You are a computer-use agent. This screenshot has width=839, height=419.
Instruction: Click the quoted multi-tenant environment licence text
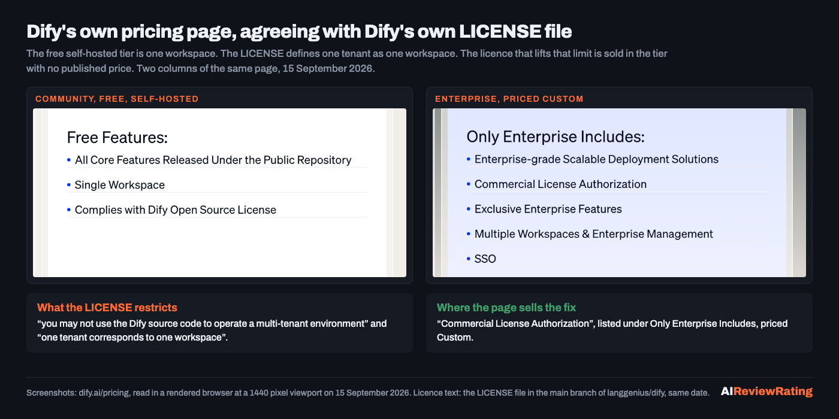(212, 330)
